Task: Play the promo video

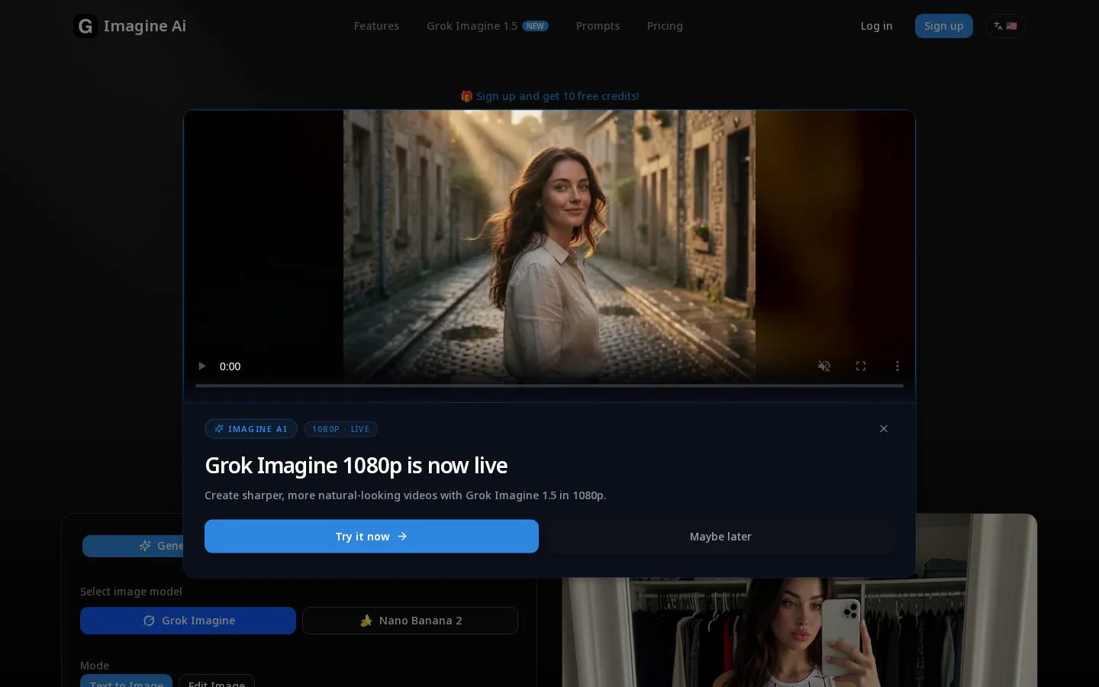Action: point(202,366)
